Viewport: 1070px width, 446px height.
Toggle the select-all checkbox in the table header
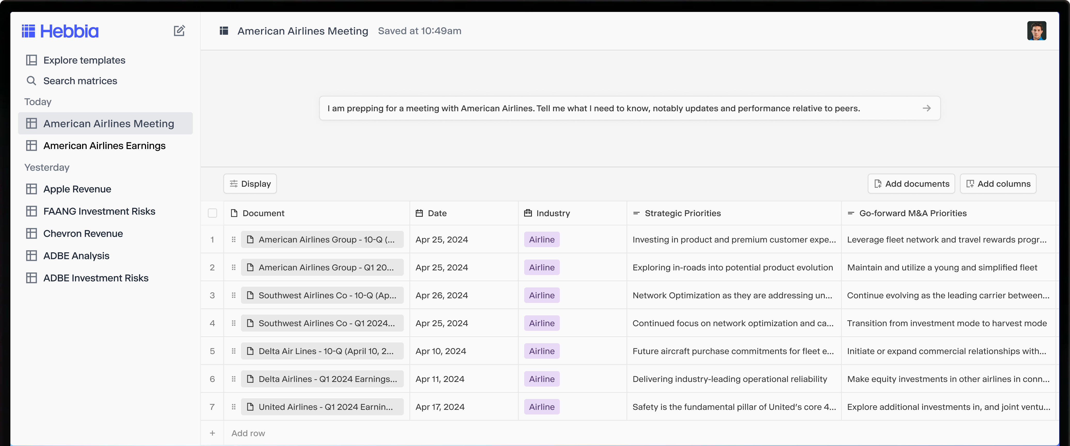tap(212, 213)
